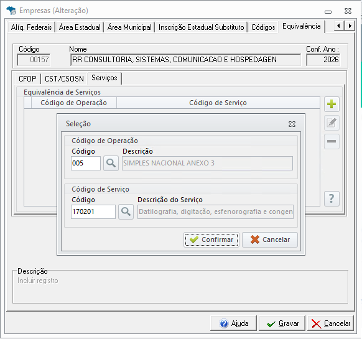Switch to the Alíq. Federais tab

[31, 27]
